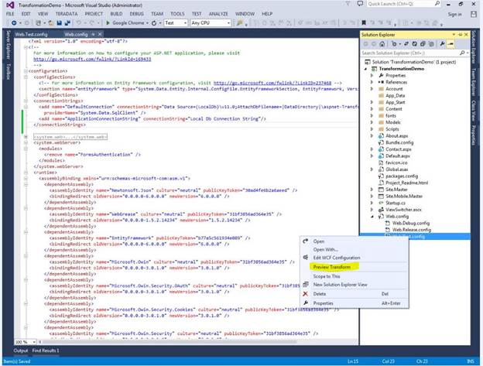Image resolution: width=483 pixels, height=366 pixels.
Task: Open the Text solution configuration dropdown
Action: (184, 23)
